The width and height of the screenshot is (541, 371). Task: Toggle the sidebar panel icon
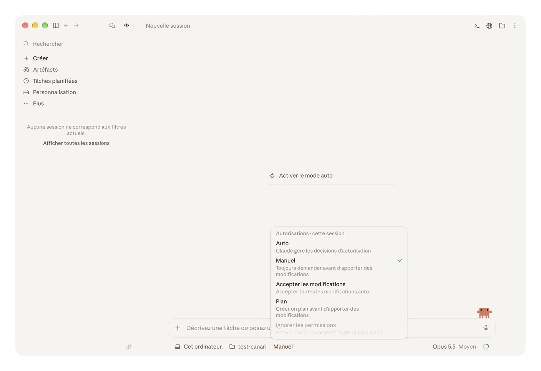coord(56,25)
